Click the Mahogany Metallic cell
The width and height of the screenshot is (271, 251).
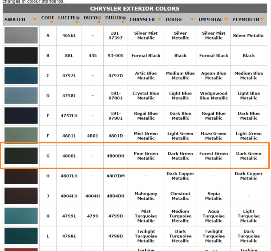pos(146,196)
